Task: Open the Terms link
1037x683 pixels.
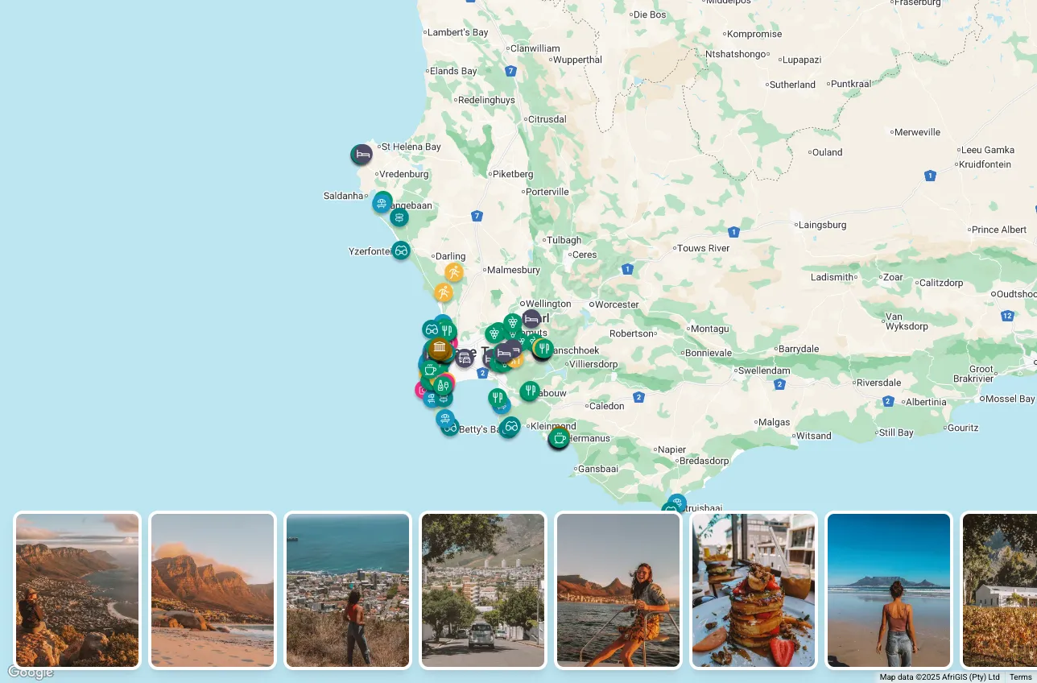Action: tap(1020, 677)
